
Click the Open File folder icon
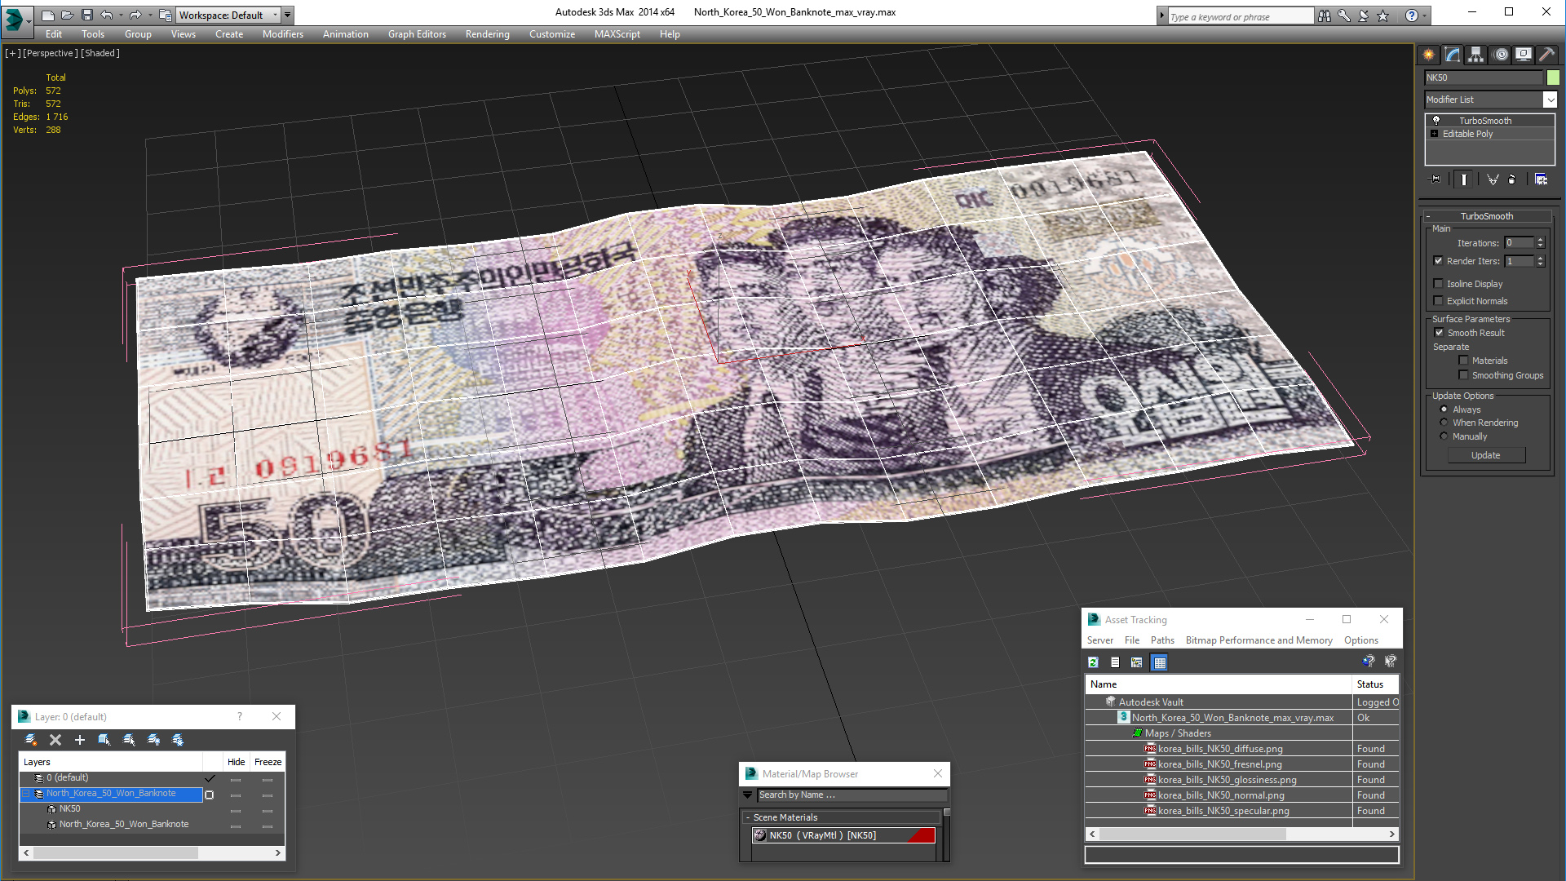pyautogui.click(x=67, y=15)
